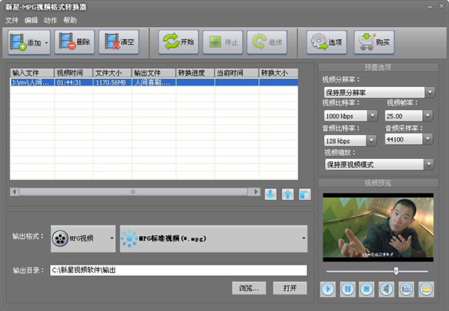This screenshot has height=311, width=449.
Task: Open the 选项 (Options) gear button
Action: click(x=326, y=43)
